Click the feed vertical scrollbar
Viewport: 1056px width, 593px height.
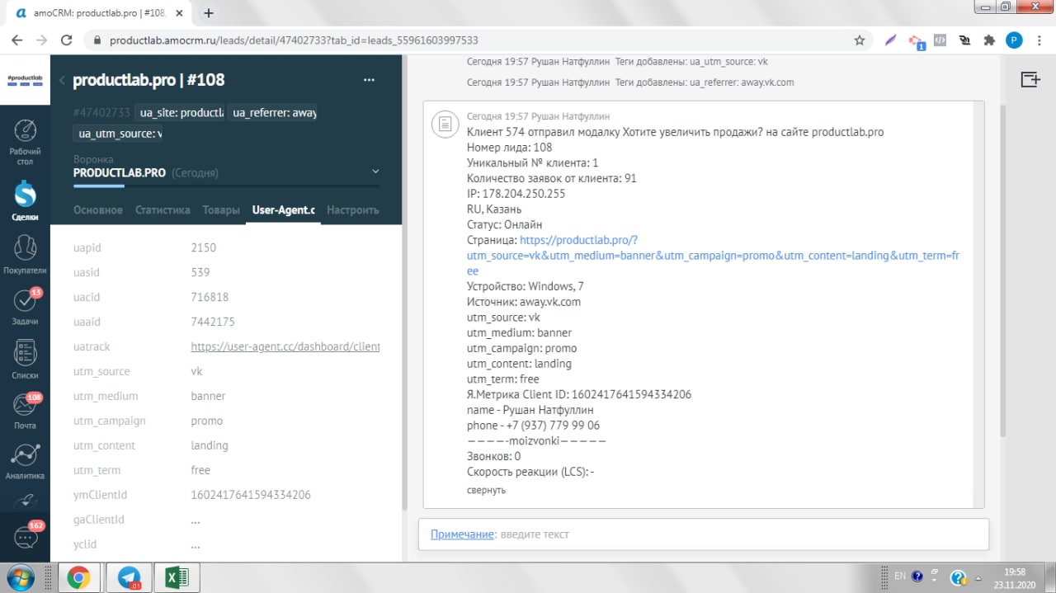[x=1002, y=271]
